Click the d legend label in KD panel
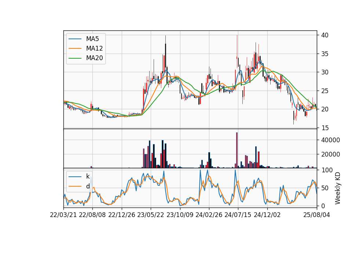The image size is (352, 253). [88, 186]
